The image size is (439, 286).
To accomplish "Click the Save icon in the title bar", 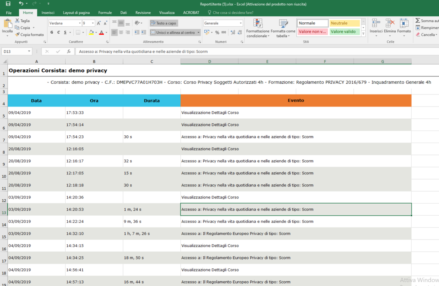I will point(8,3).
